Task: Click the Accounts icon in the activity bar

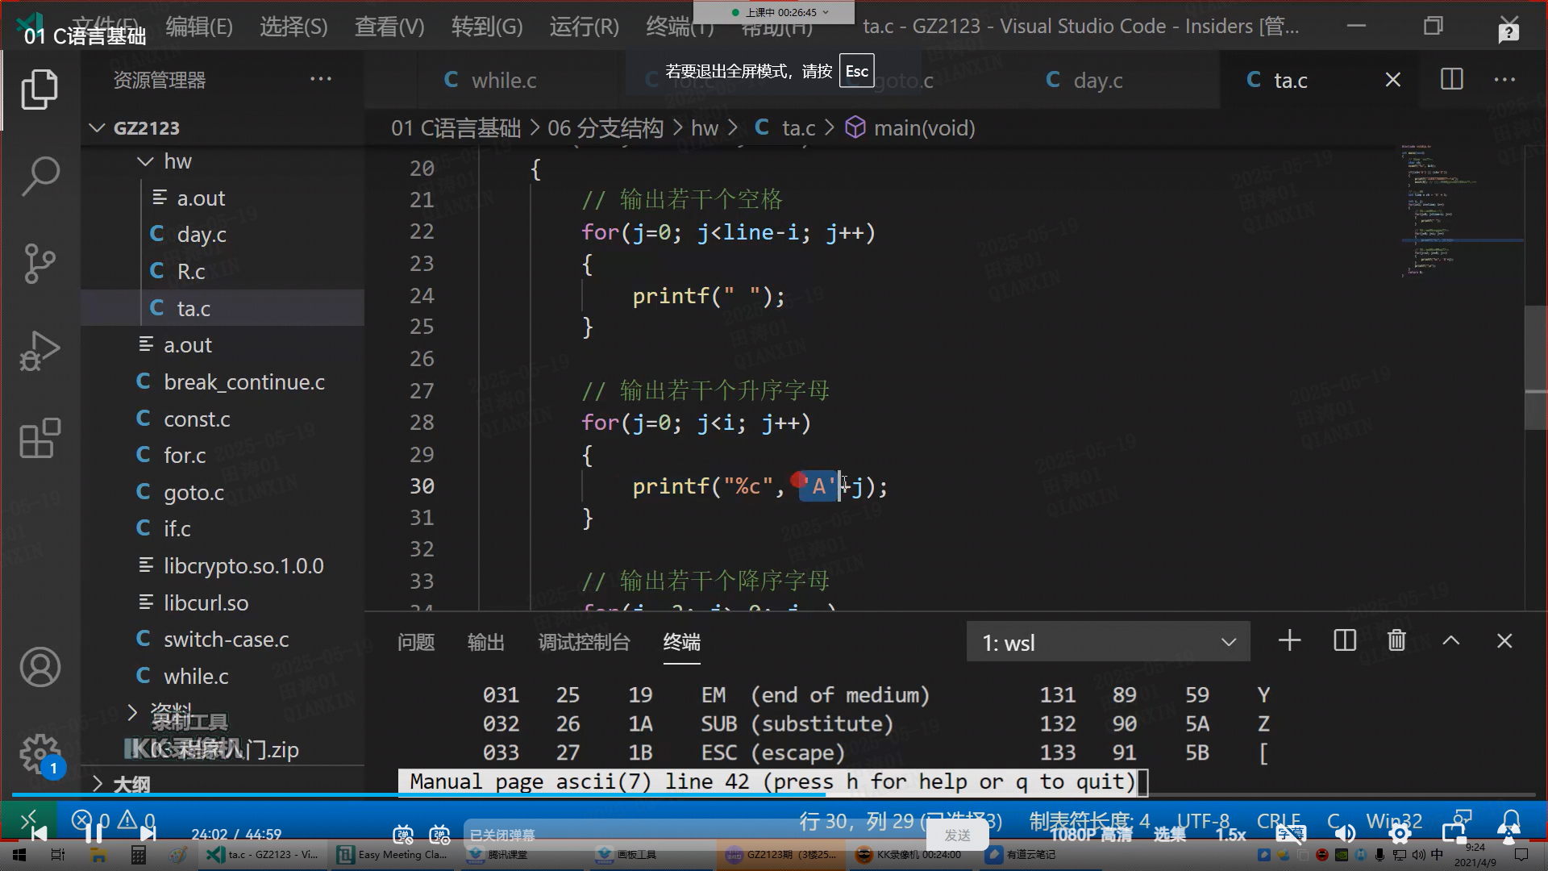Action: (x=40, y=667)
